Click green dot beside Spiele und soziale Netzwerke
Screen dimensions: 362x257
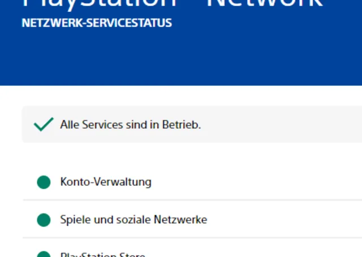coord(44,220)
